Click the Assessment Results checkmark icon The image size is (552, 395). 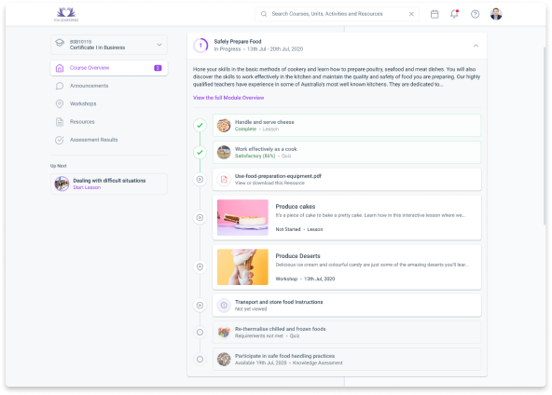(60, 140)
